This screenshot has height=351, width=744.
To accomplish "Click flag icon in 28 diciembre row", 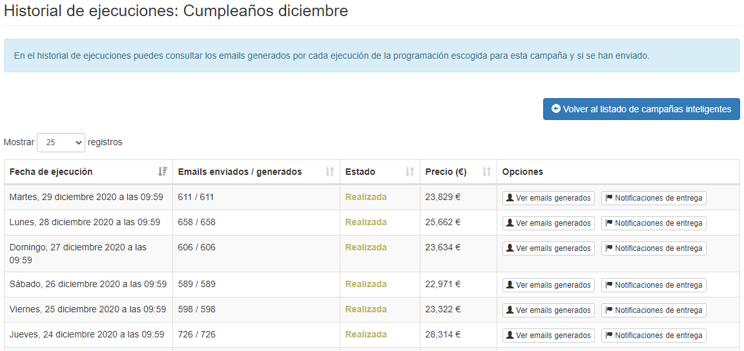I will [x=608, y=223].
